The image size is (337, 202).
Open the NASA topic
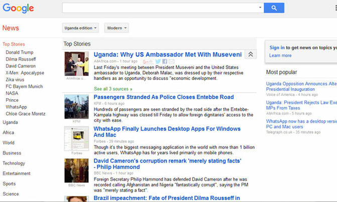(12, 93)
